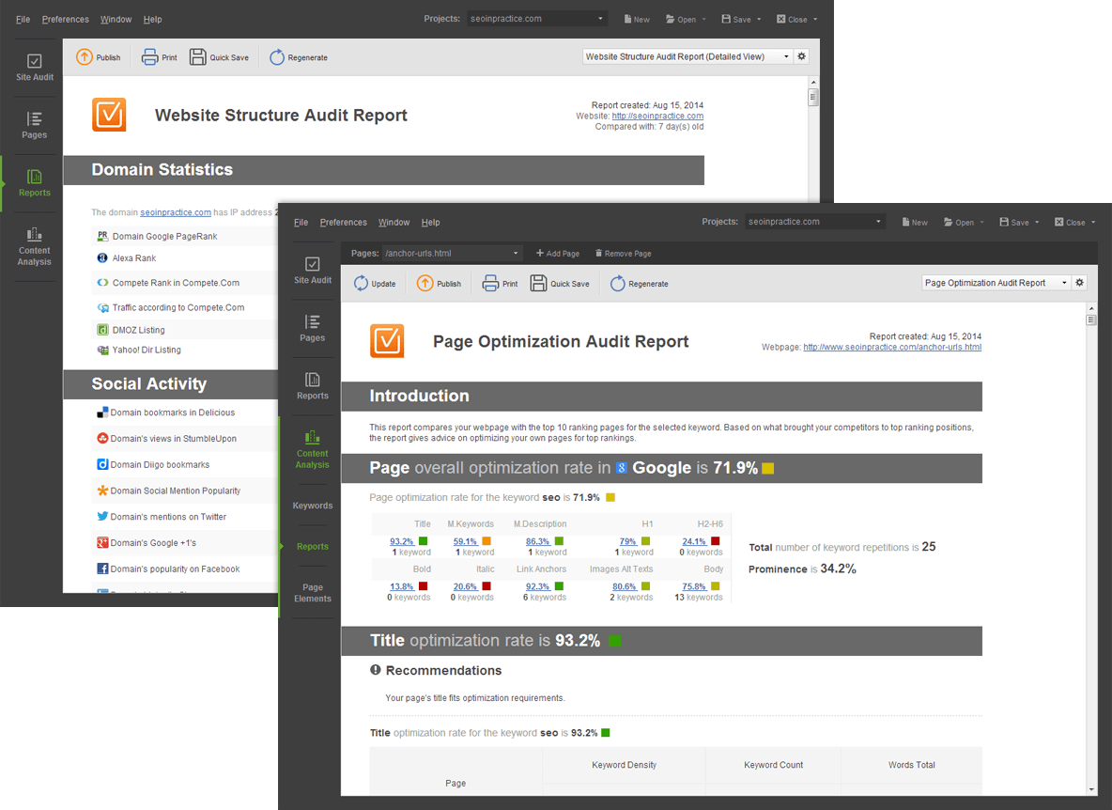
Task: Click the Body 75.8% rate link
Action: pos(694,586)
